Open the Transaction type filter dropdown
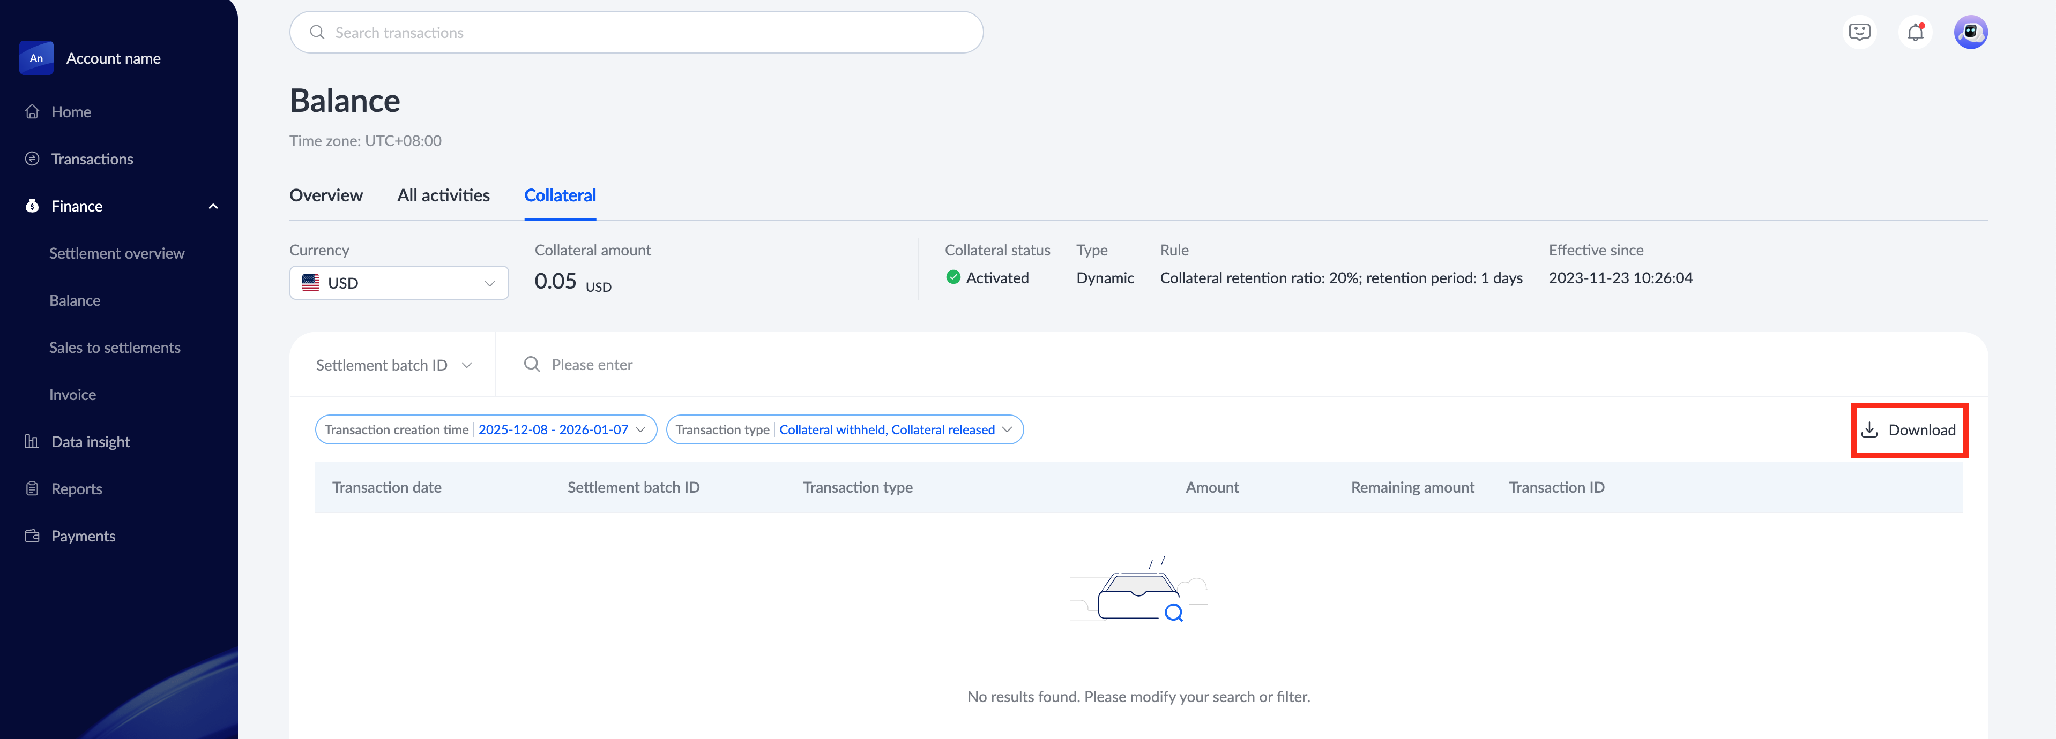This screenshot has width=2056, height=739. 844,429
